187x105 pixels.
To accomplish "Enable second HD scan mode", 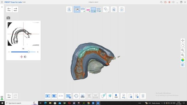I will click(x=96, y=96).
